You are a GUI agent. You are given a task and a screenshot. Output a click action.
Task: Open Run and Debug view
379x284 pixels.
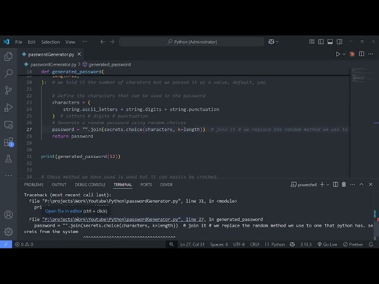point(8,108)
